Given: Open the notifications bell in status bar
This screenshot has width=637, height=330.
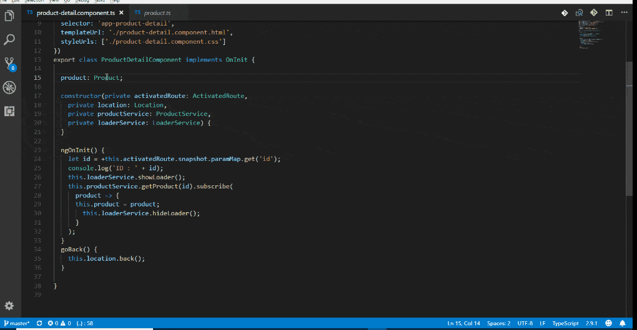Looking at the screenshot, I should [623, 323].
